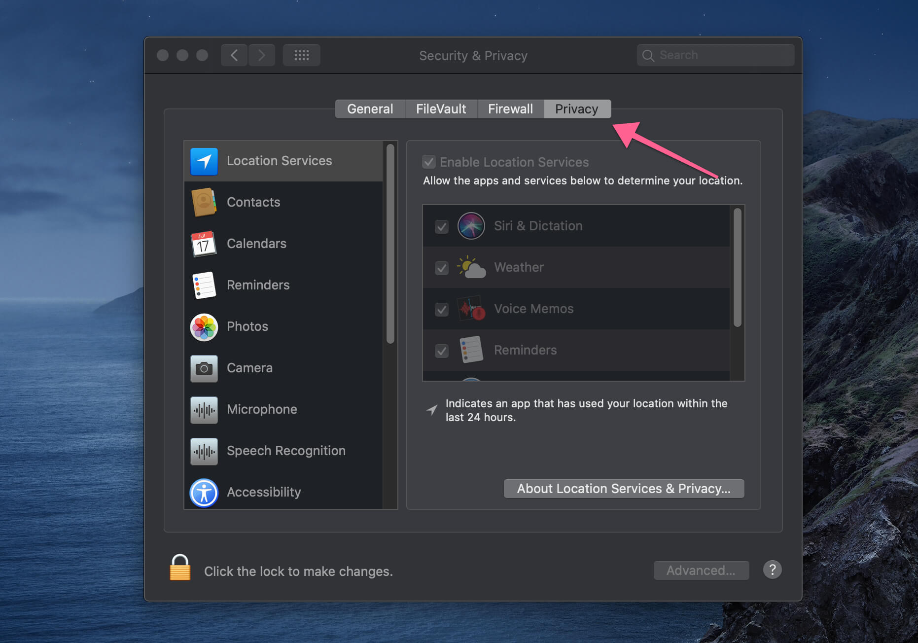Switch to the Firewall tab
The height and width of the screenshot is (643, 918).
pyautogui.click(x=510, y=109)
